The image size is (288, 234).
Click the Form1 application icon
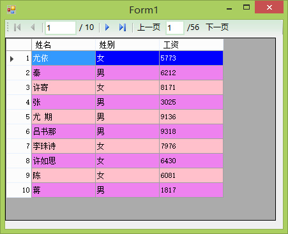click(x=11, y=10)
